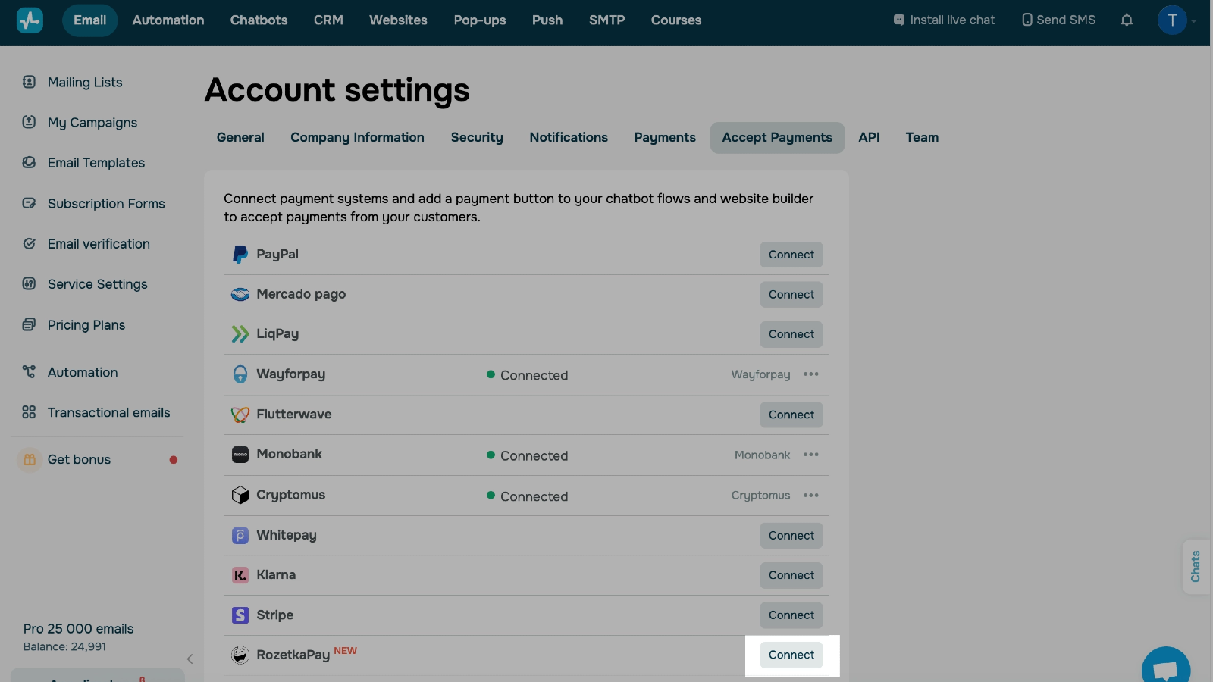Open the Email section in top navigation

[x=89, y=20]
